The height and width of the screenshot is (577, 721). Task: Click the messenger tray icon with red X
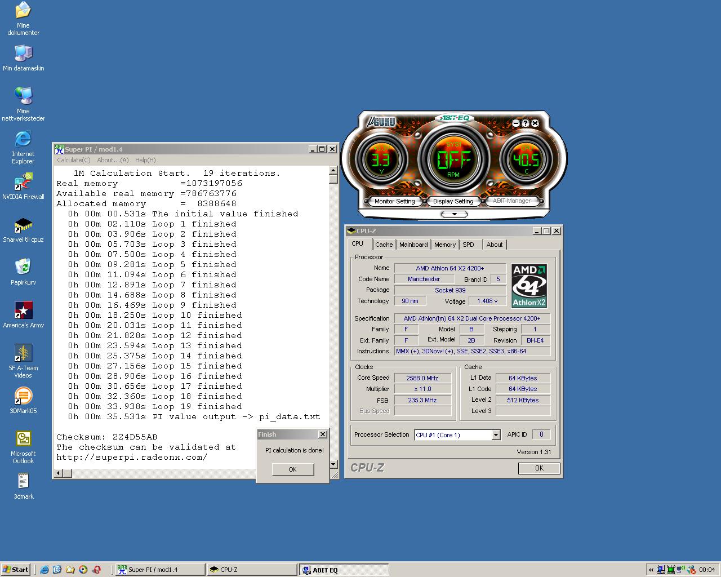[691, 570]
